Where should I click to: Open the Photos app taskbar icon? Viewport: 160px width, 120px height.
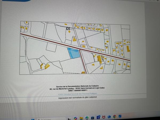[120, 117]
